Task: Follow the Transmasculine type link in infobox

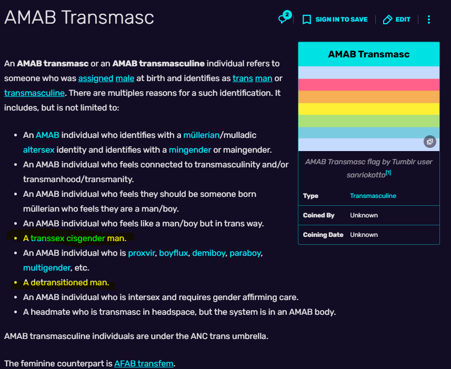Action: click(373, 196)
